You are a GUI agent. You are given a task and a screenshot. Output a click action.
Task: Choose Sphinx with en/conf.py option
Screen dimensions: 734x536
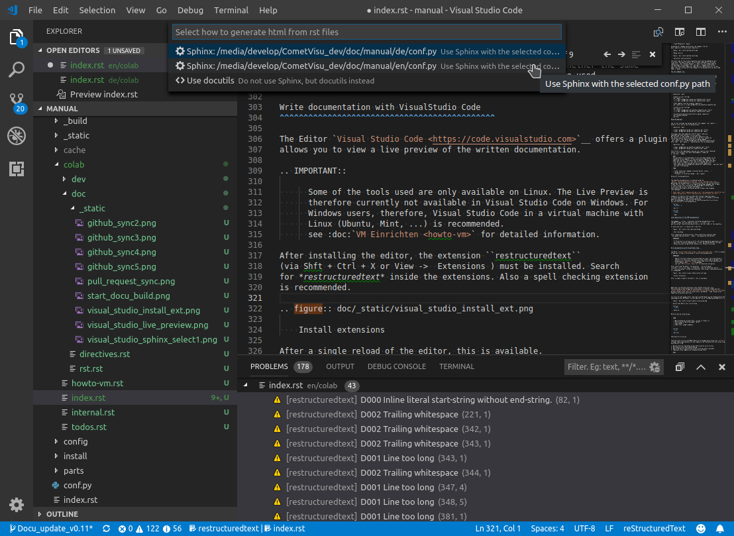pos(367,66)
